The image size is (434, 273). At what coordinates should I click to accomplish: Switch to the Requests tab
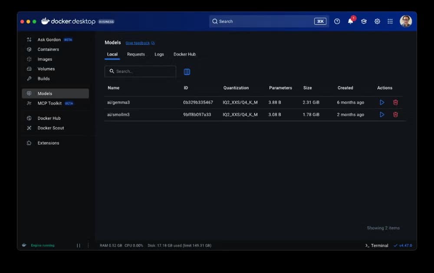136,54
